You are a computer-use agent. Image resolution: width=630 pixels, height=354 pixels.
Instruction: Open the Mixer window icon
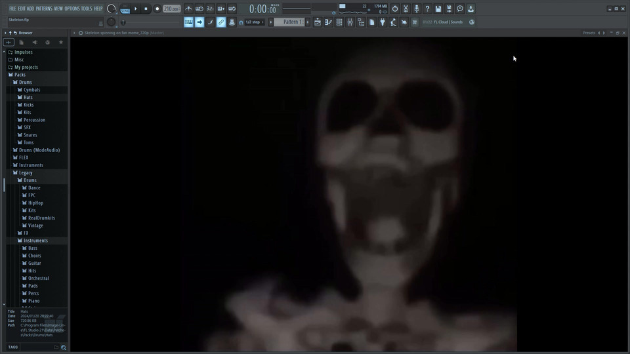point(350,22)
